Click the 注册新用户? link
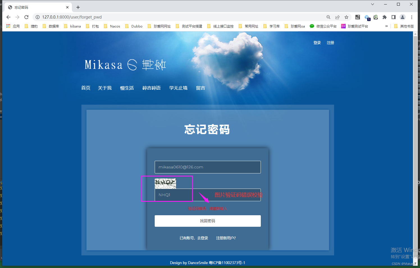Viewport: 420px width, 268px height. pyautogui.click(x=226, y=238)
